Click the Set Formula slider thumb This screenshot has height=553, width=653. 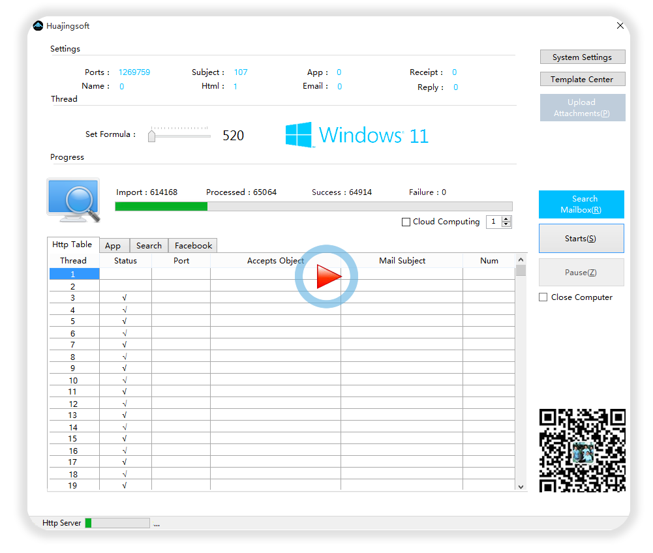click(151, 136)
